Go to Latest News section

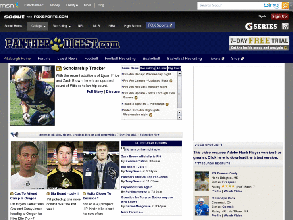[67, 59]
